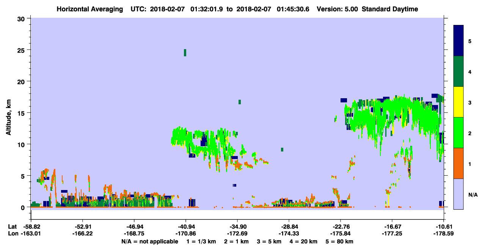Click the latitude value '-10.61'
Image resolution: width=493 pixels, height=252 pixels.
[x=444, y=226]
